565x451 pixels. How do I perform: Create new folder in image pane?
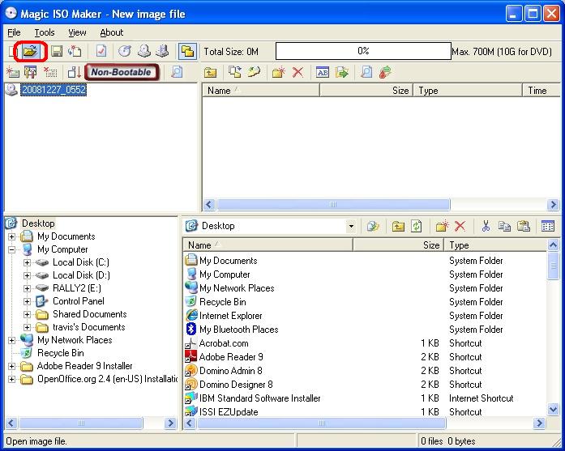pos(279,72)
